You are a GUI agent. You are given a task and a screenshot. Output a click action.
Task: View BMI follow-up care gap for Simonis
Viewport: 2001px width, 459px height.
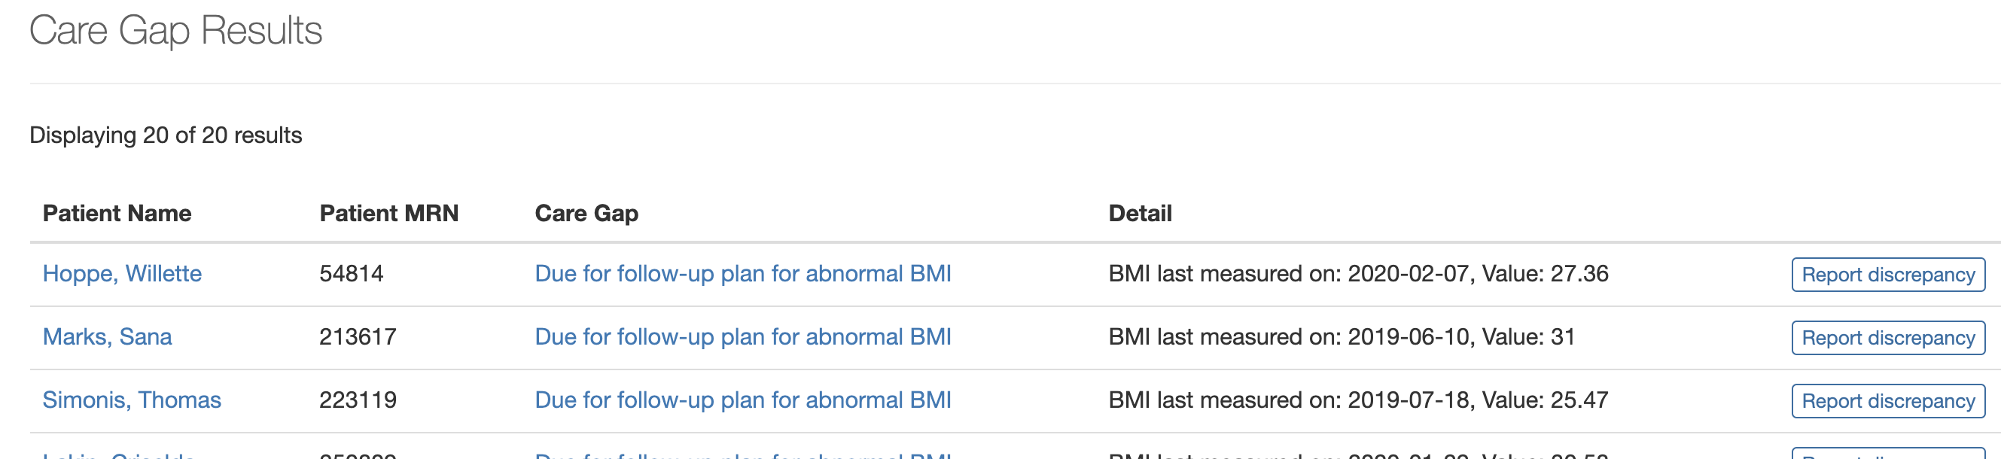(742, 400)
